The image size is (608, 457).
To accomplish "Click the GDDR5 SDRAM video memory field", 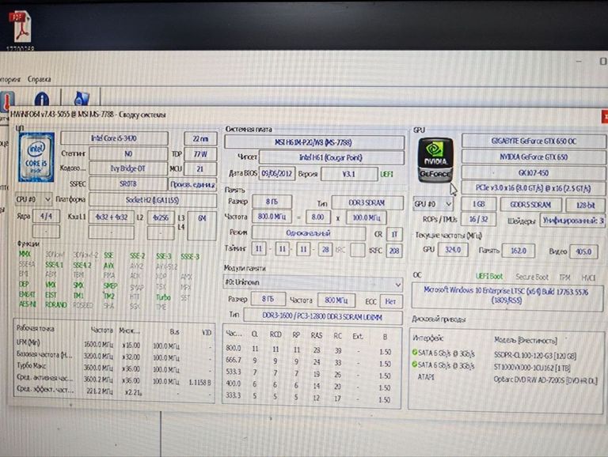I will pos(530,205).
